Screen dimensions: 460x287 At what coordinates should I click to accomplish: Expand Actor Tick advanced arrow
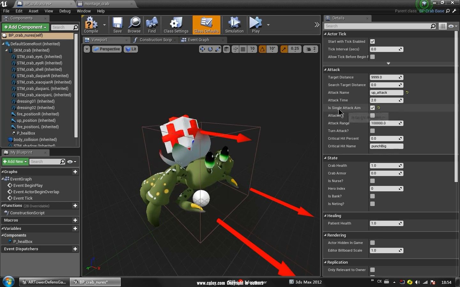click(388, 63)
